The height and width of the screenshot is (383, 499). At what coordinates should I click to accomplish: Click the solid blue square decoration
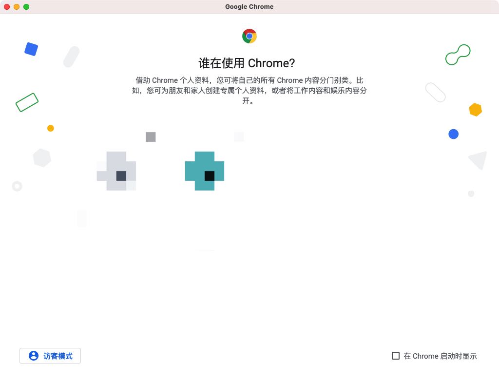31,49
